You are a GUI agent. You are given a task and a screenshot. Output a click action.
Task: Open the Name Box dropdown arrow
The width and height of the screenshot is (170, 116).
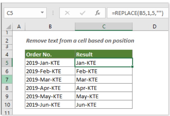[x=42, y=13]
